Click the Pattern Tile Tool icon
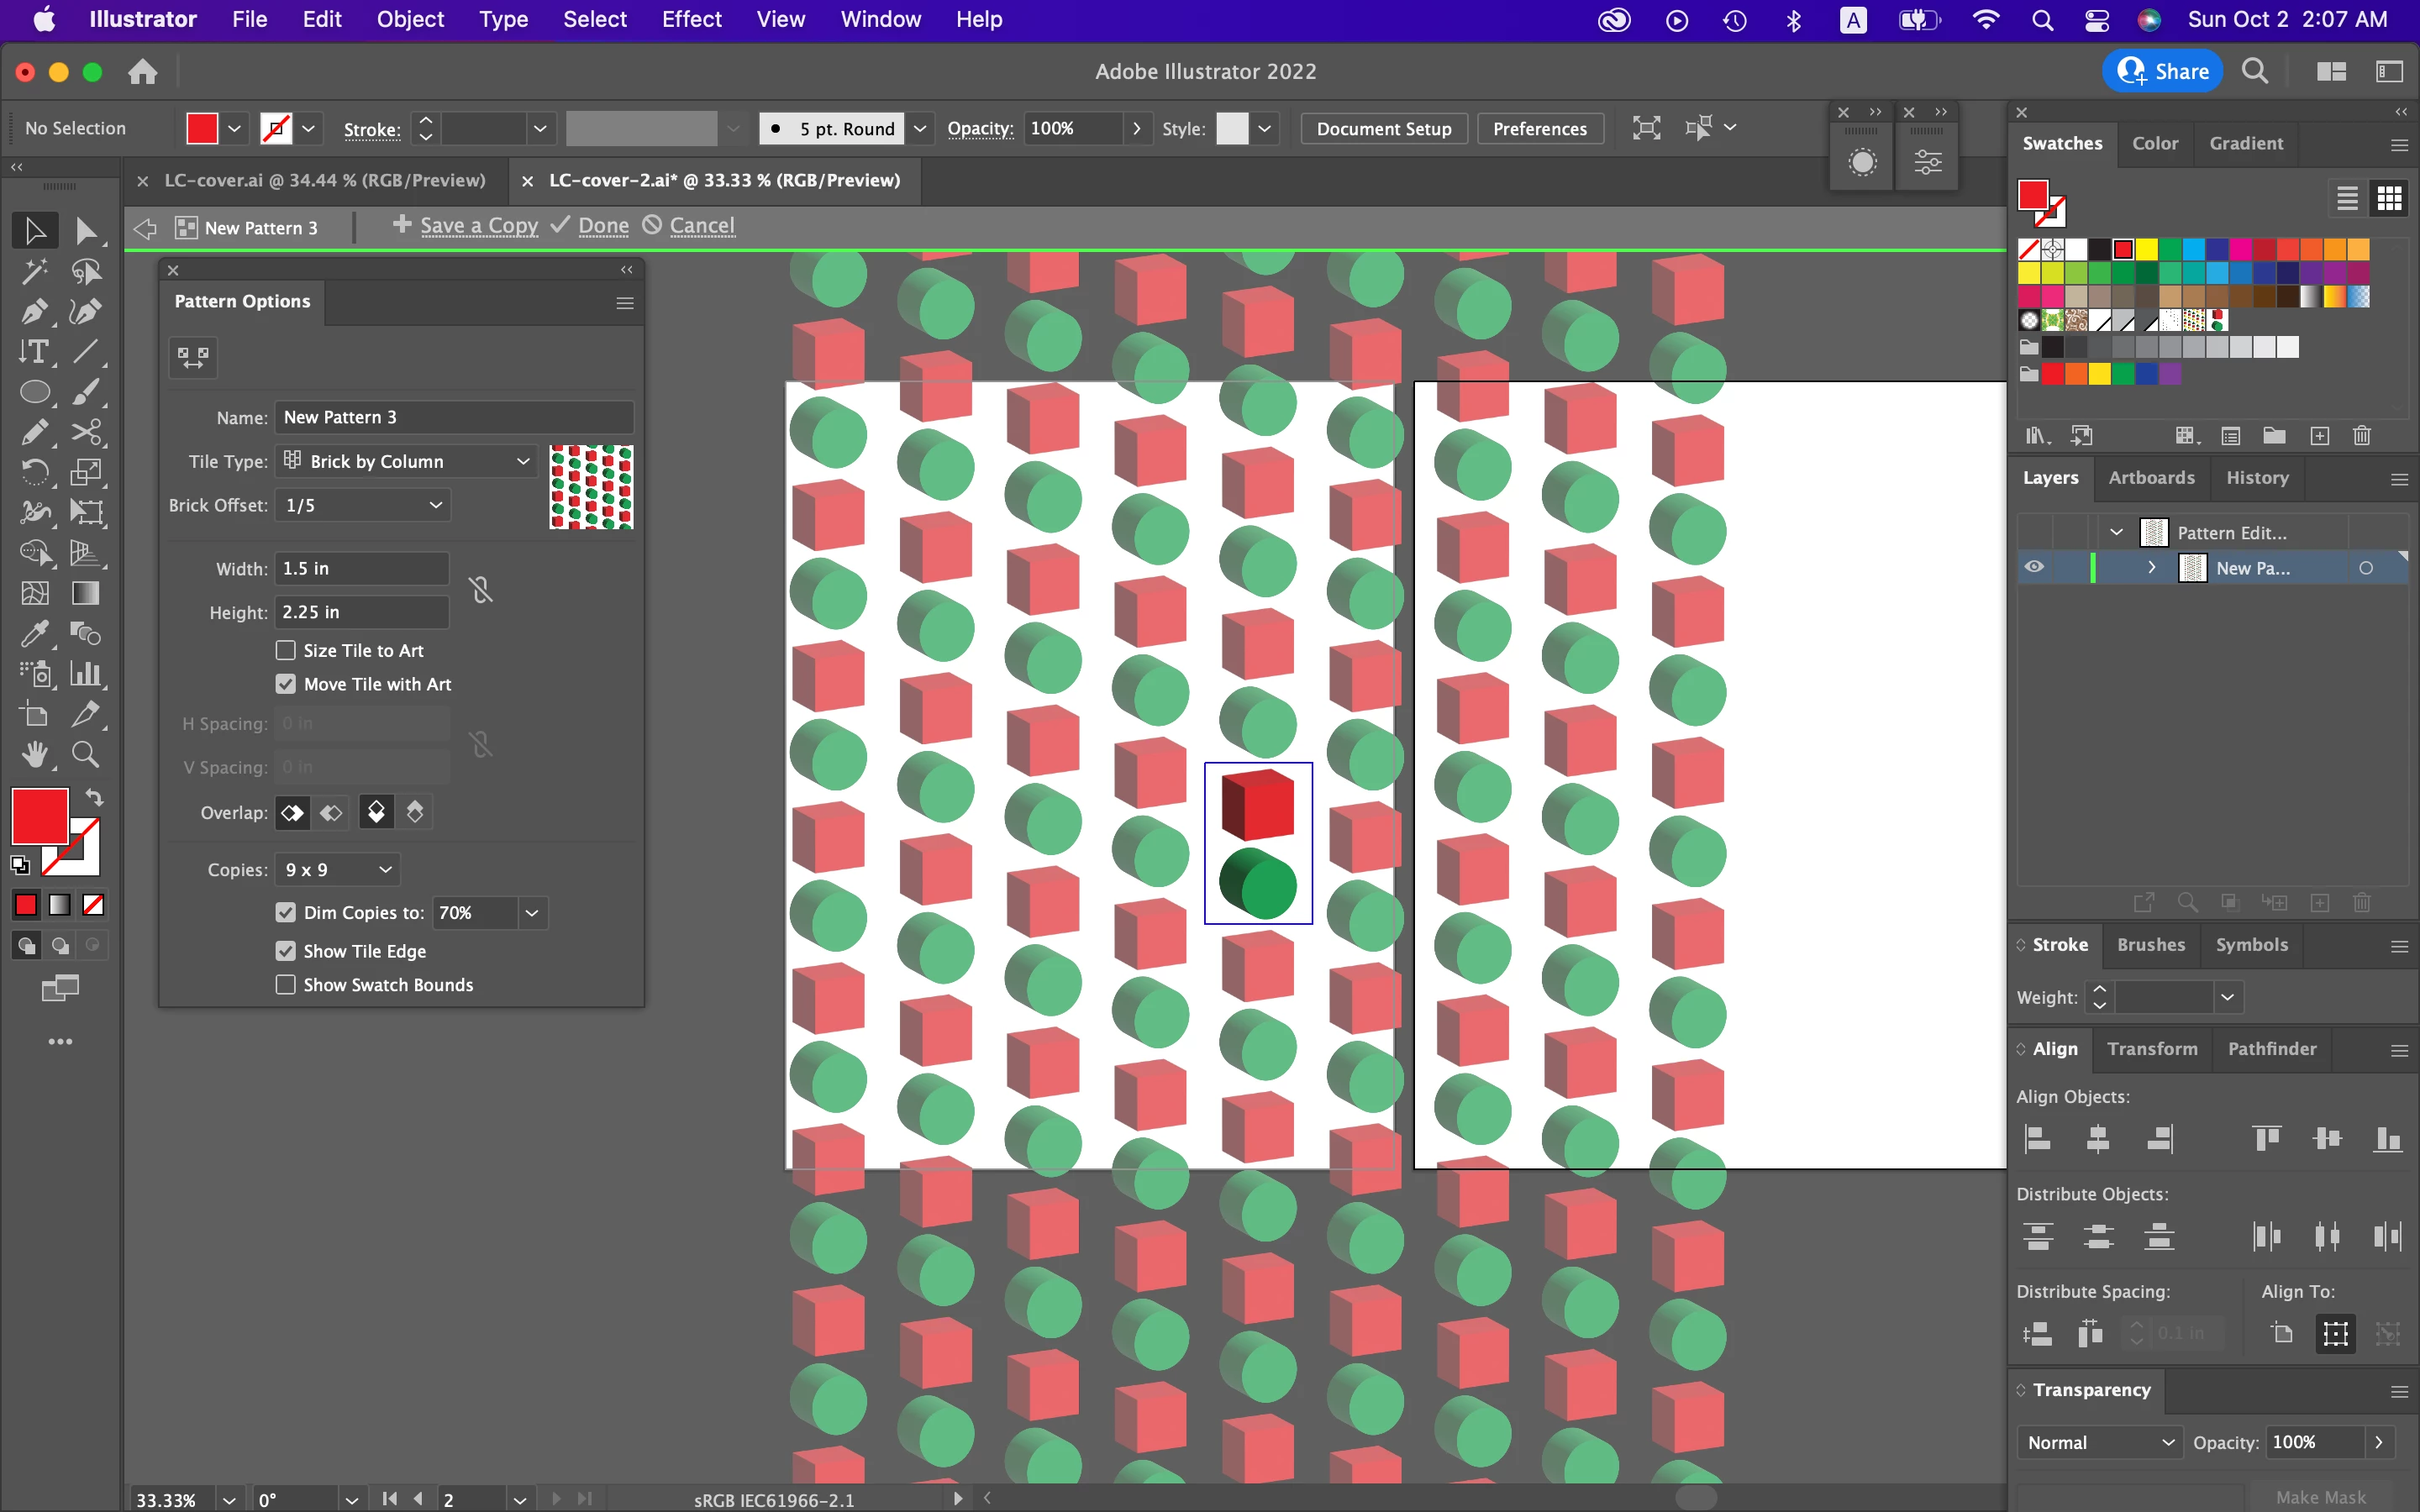Viewport: 2420px width, 1512px height. coord(193,357)
